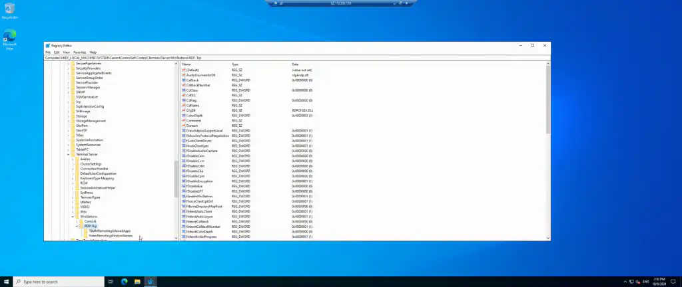Click the registry path address bar
Image resolution: width=682 pixels, height=287 pixels.
coord(266,58)
